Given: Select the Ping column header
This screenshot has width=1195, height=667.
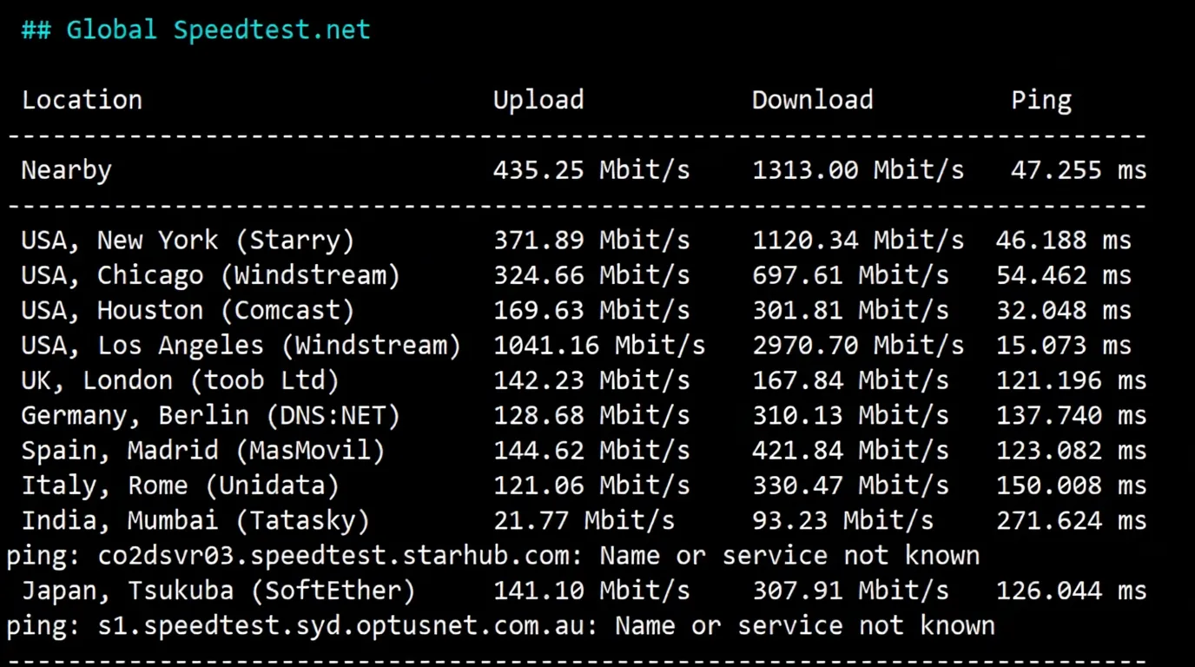Looking at the screenshot, I should point(1040,99).
